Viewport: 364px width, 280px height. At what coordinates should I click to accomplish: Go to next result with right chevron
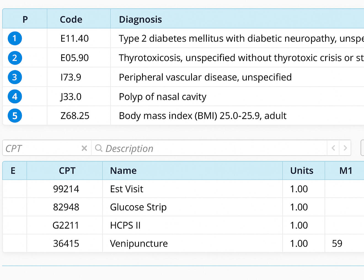pos(345,148)
